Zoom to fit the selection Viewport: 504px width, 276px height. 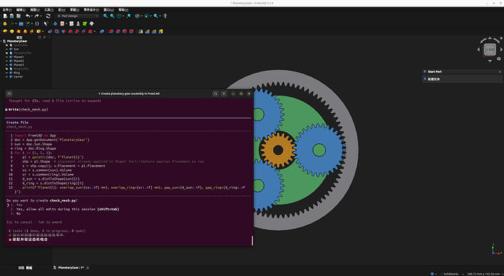coord(112,16)
